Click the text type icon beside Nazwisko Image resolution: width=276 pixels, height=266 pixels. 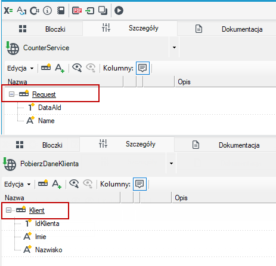coord(27,249)
